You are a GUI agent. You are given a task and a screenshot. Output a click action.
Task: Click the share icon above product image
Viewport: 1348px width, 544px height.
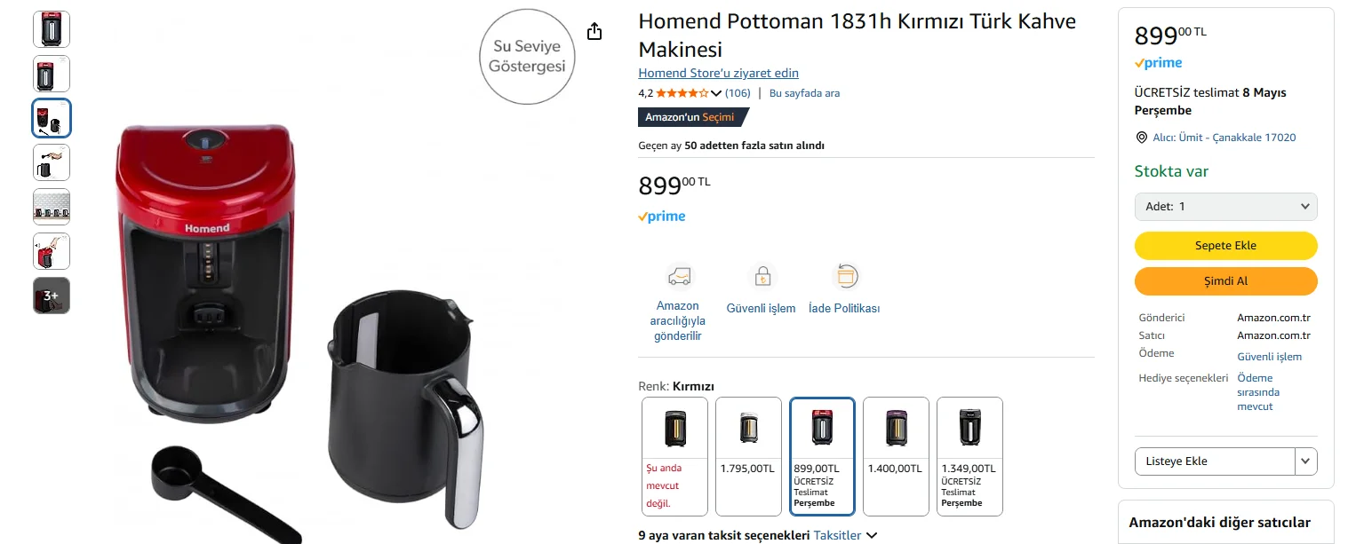click(x=594, y=32)
